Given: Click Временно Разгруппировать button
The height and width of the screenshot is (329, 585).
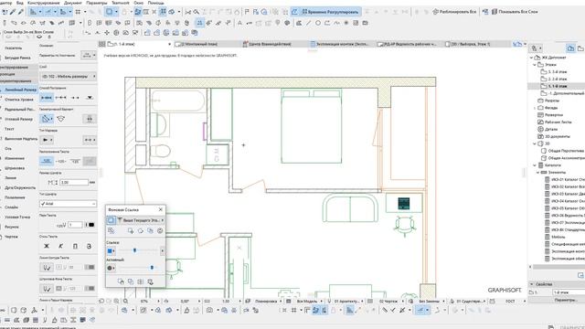Looking at the screenshot, I should click(325, 12).
